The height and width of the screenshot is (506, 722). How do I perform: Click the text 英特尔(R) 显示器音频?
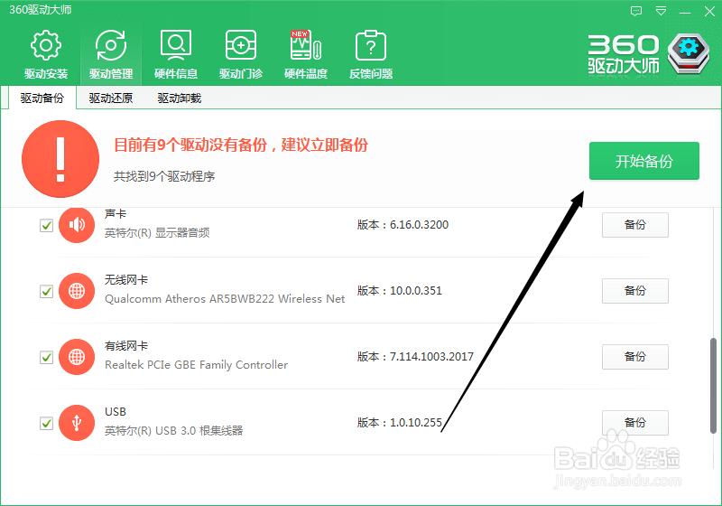click(157, 233)
